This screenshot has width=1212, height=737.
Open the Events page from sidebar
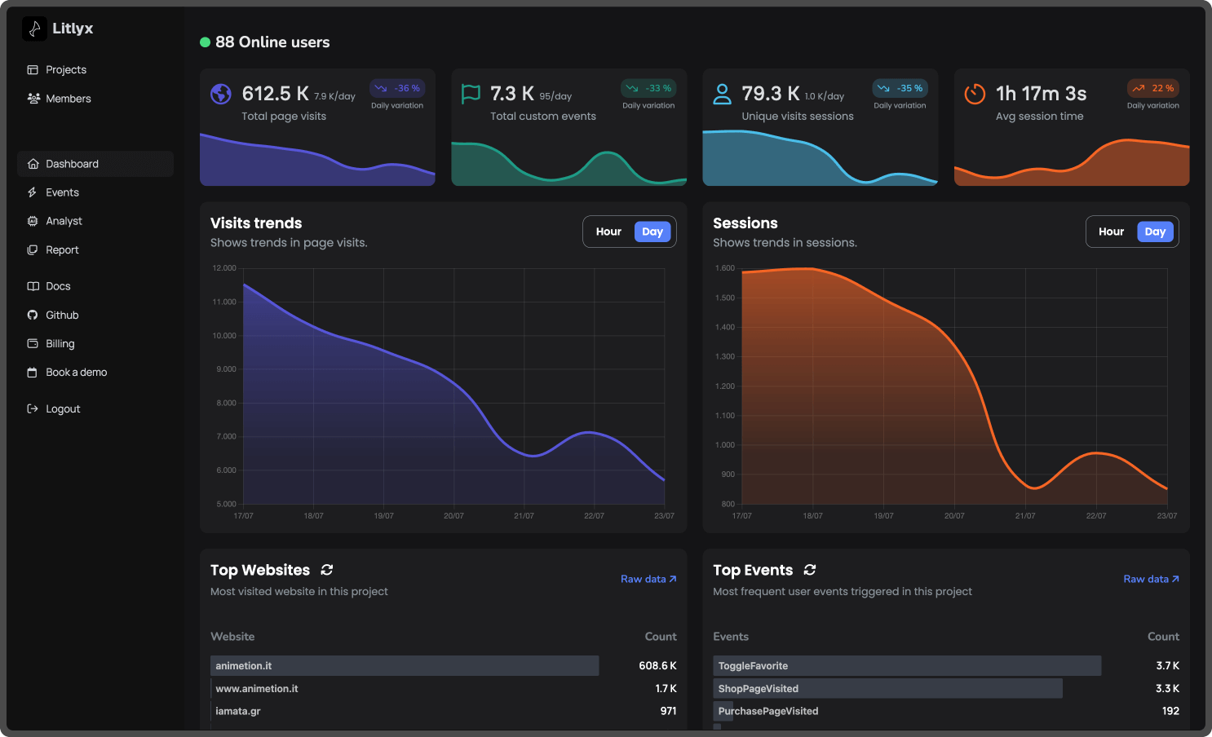pyautogui.click(x=62, y=192)
